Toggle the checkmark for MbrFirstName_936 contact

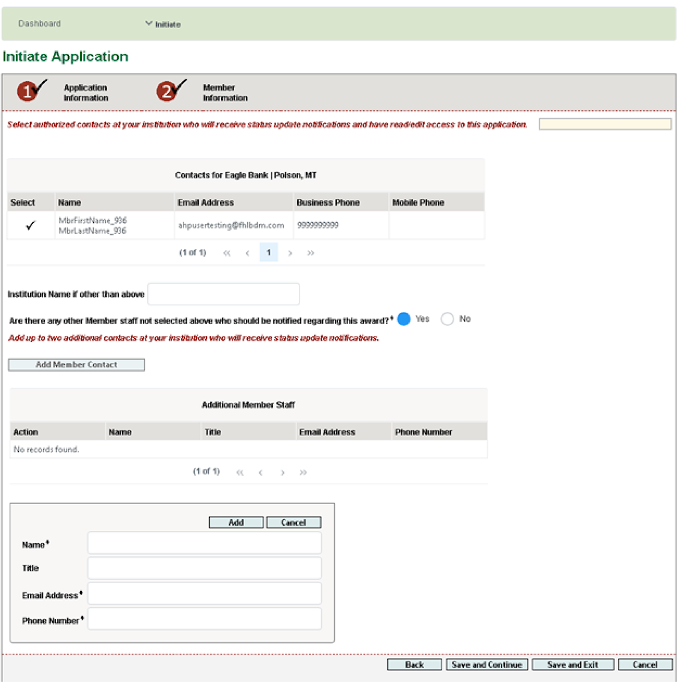click(31, 226)
